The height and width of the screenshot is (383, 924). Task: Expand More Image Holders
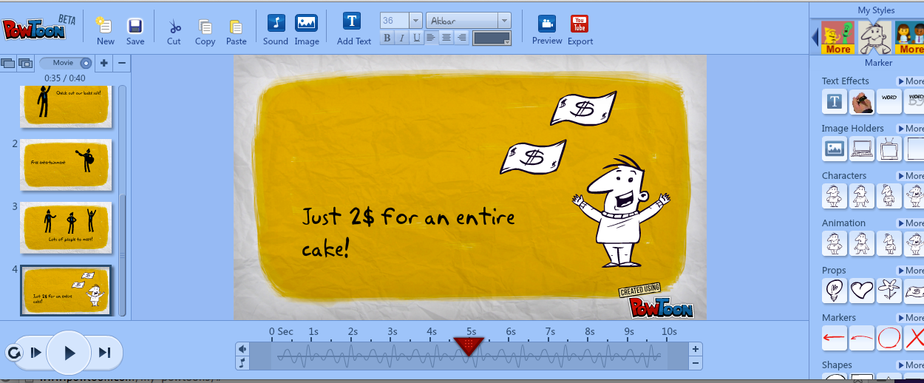pos(911,129)
